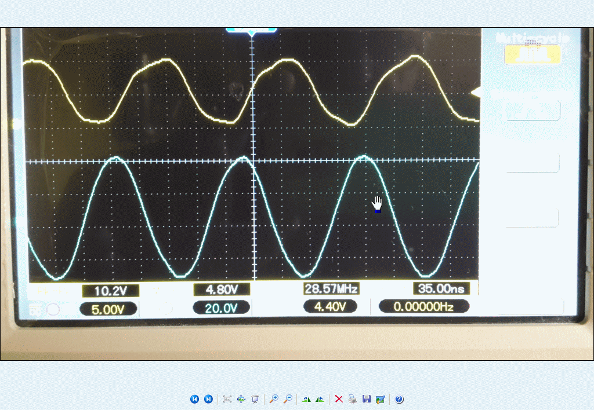Rotate the image clockwise
The width and height of the screenshot is (594, 410).
click(306, 399)
